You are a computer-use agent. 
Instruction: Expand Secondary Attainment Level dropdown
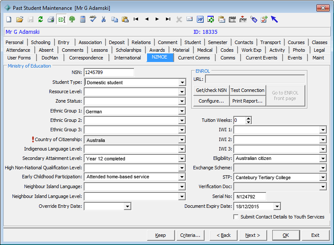tap(182, 159)
